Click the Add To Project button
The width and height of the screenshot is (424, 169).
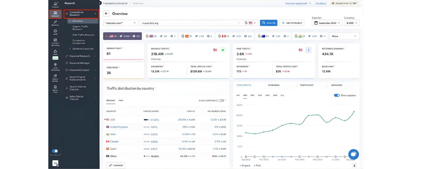292,23
